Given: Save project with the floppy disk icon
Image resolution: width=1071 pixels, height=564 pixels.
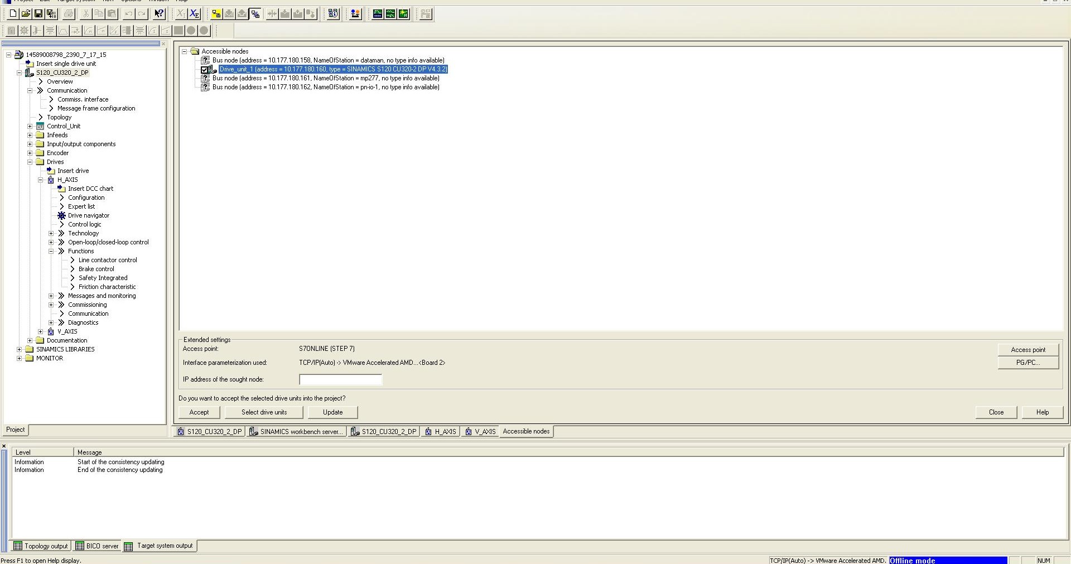Looking at the screenshot, I should coord(38,14).
